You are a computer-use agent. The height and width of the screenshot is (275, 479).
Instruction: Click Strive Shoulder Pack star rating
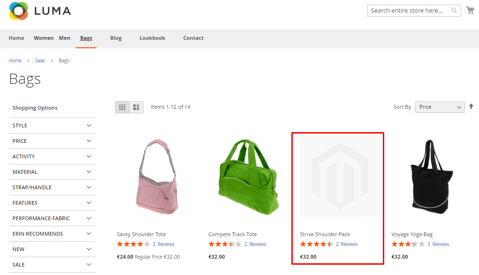pos(317,244)
